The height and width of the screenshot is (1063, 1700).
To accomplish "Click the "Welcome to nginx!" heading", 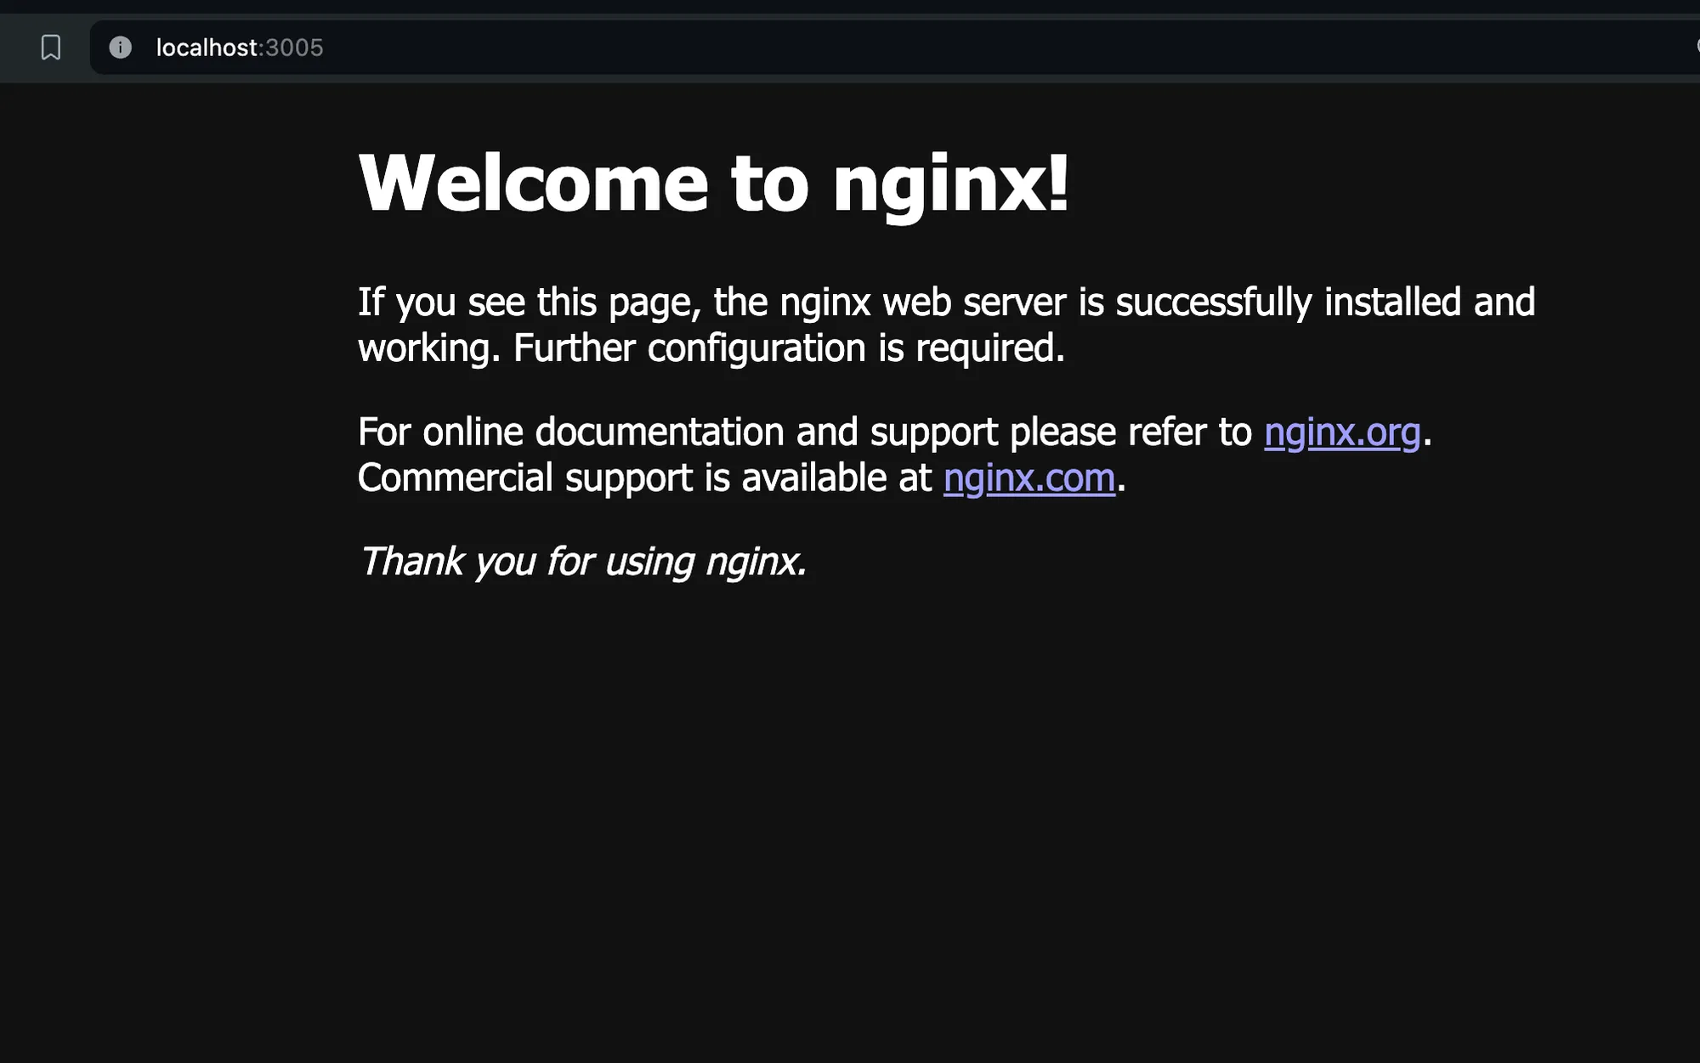I will [714, 184].
